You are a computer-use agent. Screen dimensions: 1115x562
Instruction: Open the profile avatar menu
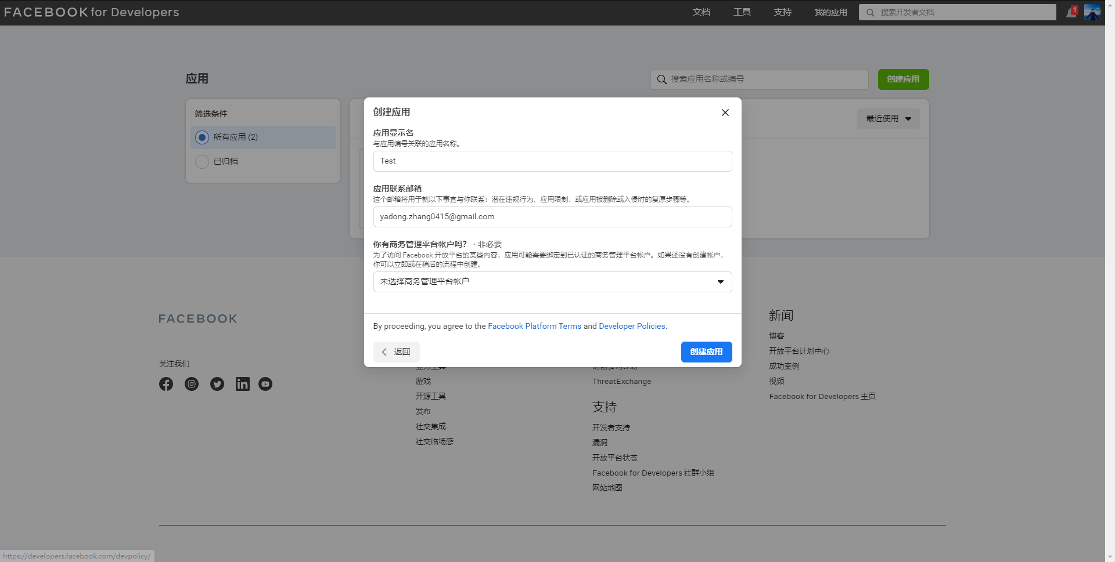(x=1092, y=12)
